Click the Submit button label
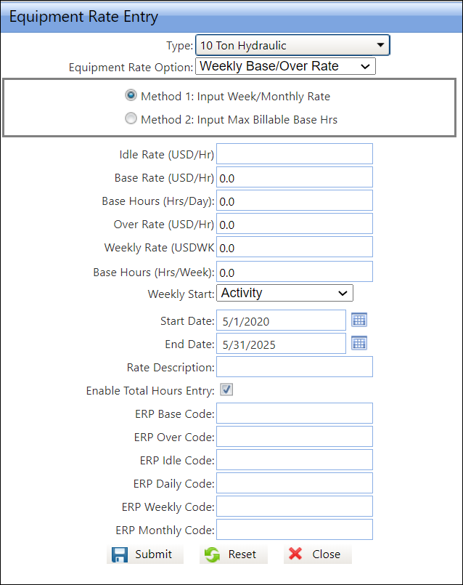Viewport: 463px width, 585px height. tap(154, 554)
